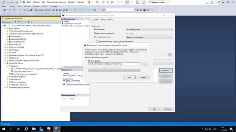Open the Вкладки menu in VM window
The image size is (236, 132).
coord(71,2)
